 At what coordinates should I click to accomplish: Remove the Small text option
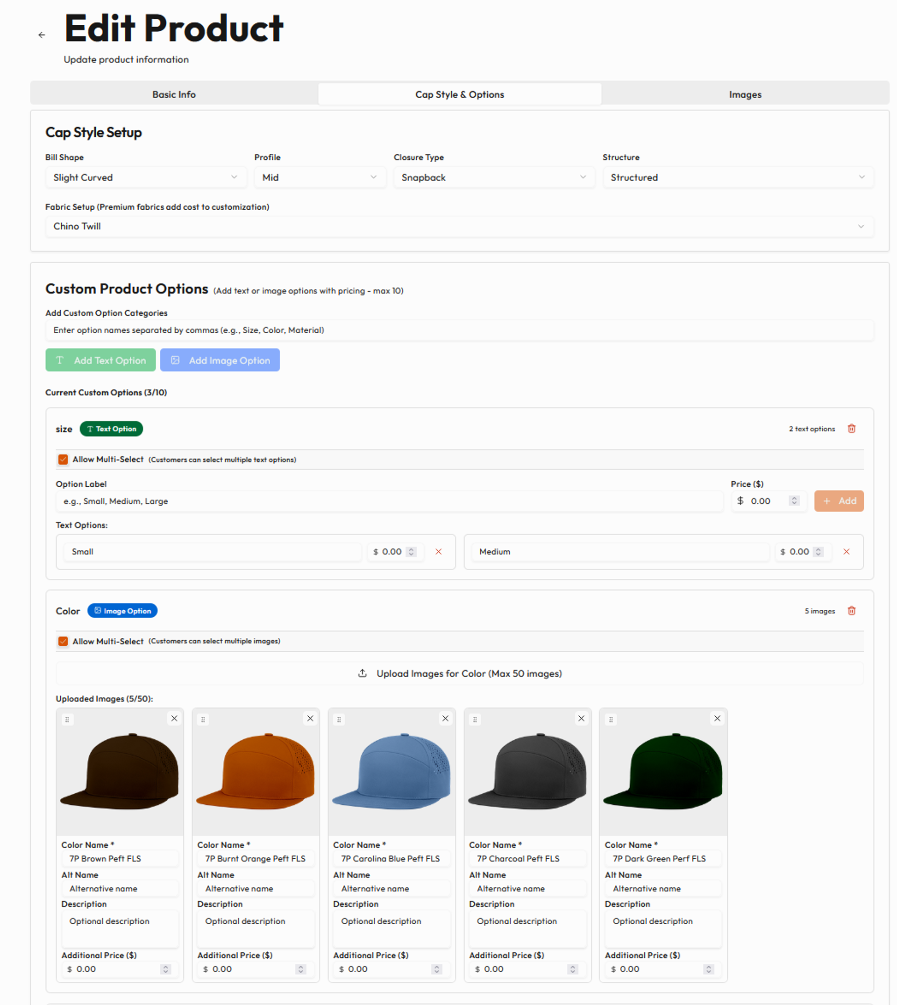438,551
